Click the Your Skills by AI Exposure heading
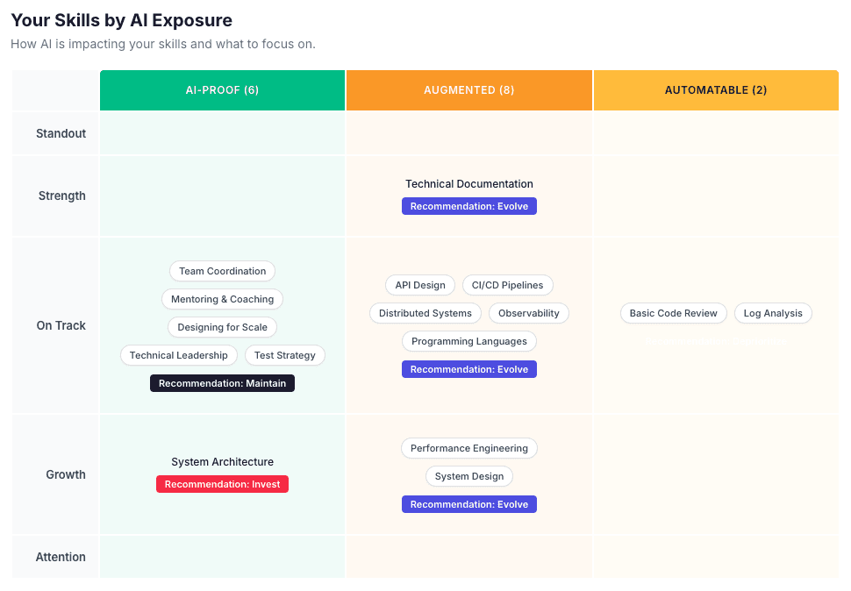This screenshot has width=851, height=591. point(122,20)
